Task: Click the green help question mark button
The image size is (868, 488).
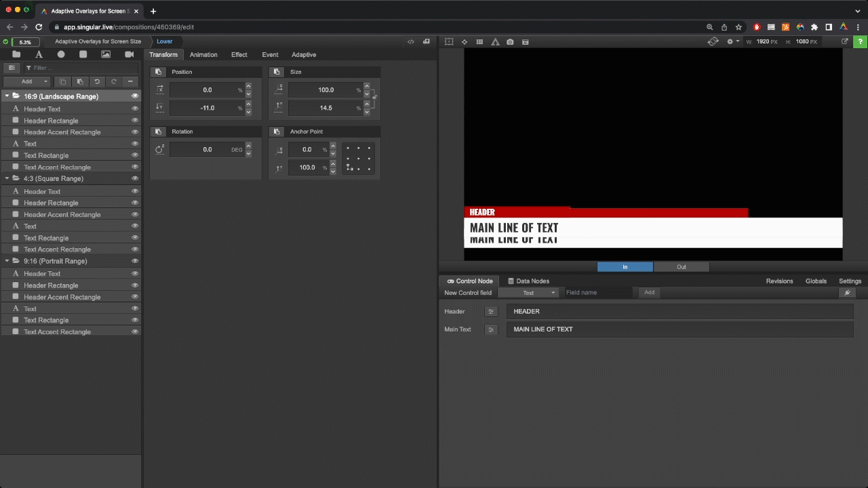Action: [860, 41]
